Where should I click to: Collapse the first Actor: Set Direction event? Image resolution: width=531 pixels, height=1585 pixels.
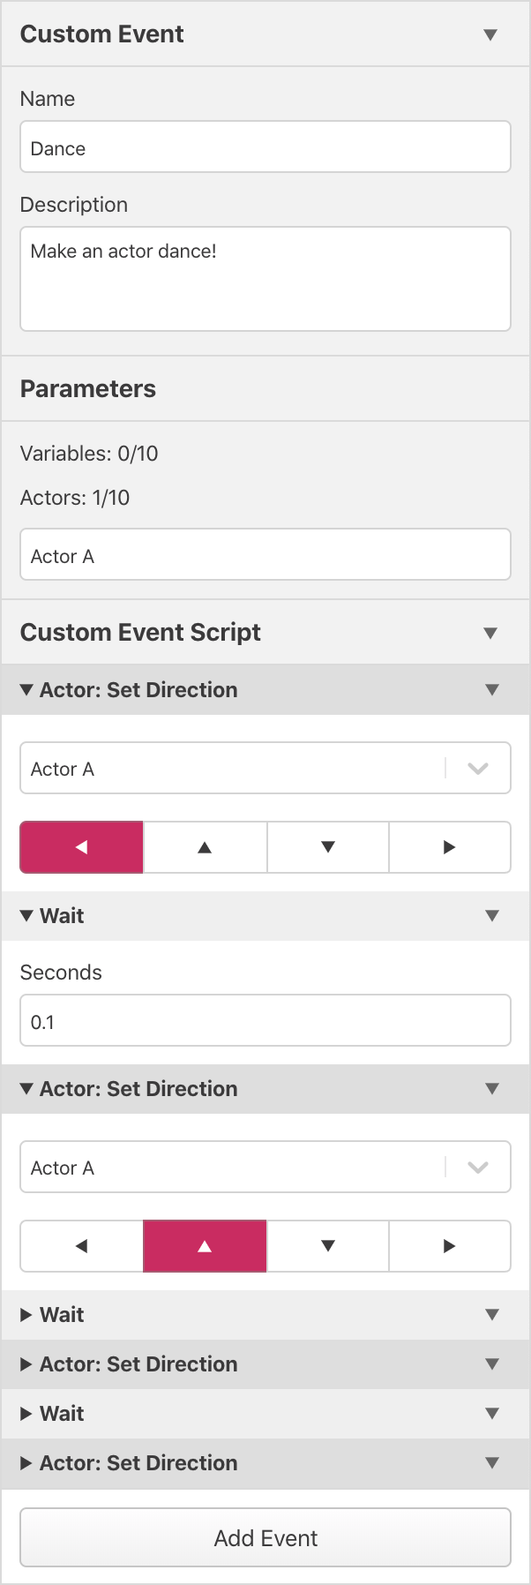(x=26, y=690)
